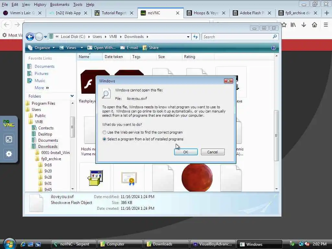
Task: Click the noVNC logo on the control bar
Action: coord(9,123)
